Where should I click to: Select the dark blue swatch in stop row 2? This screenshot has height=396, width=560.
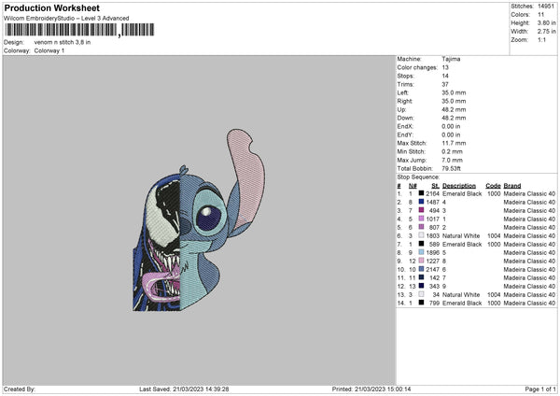[x=422, y=202]
